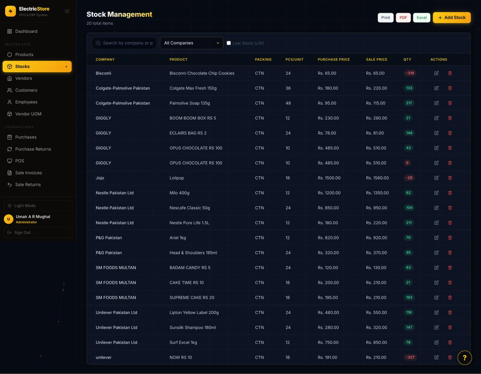481x374 pixels.
Task: Open Sale Invoices
Action: [37, 173]
